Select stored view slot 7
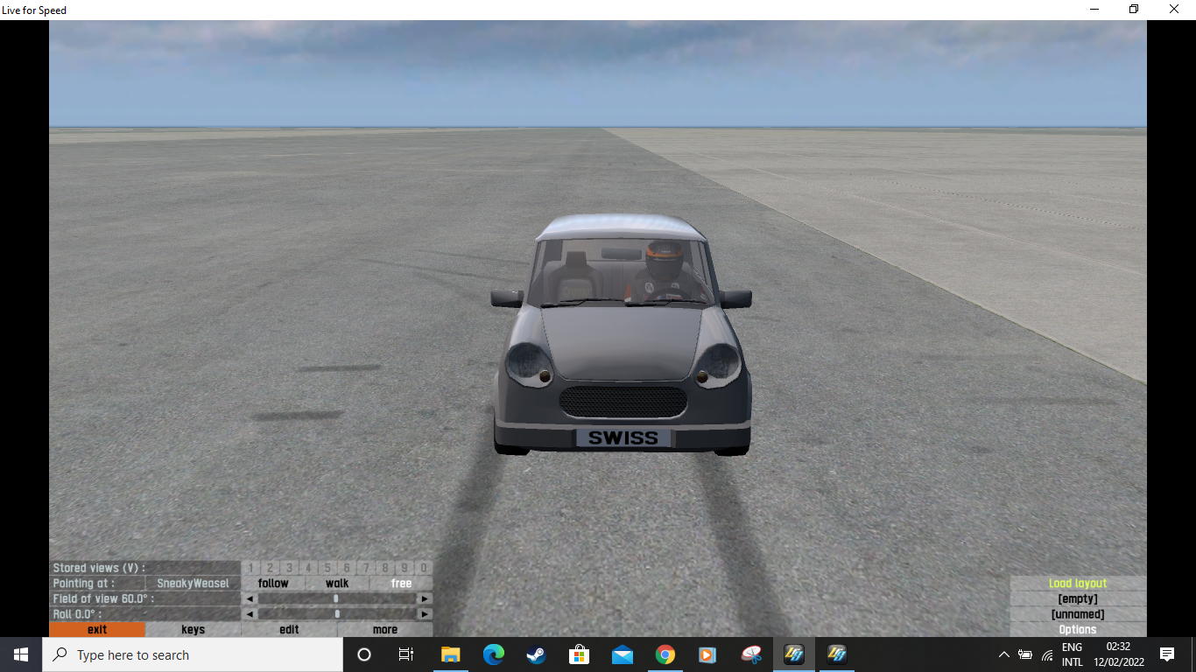Screen dimensions: 1196x672 [366, 568]
